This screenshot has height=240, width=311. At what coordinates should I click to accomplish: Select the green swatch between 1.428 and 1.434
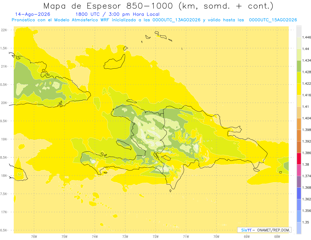click(299, 66)
